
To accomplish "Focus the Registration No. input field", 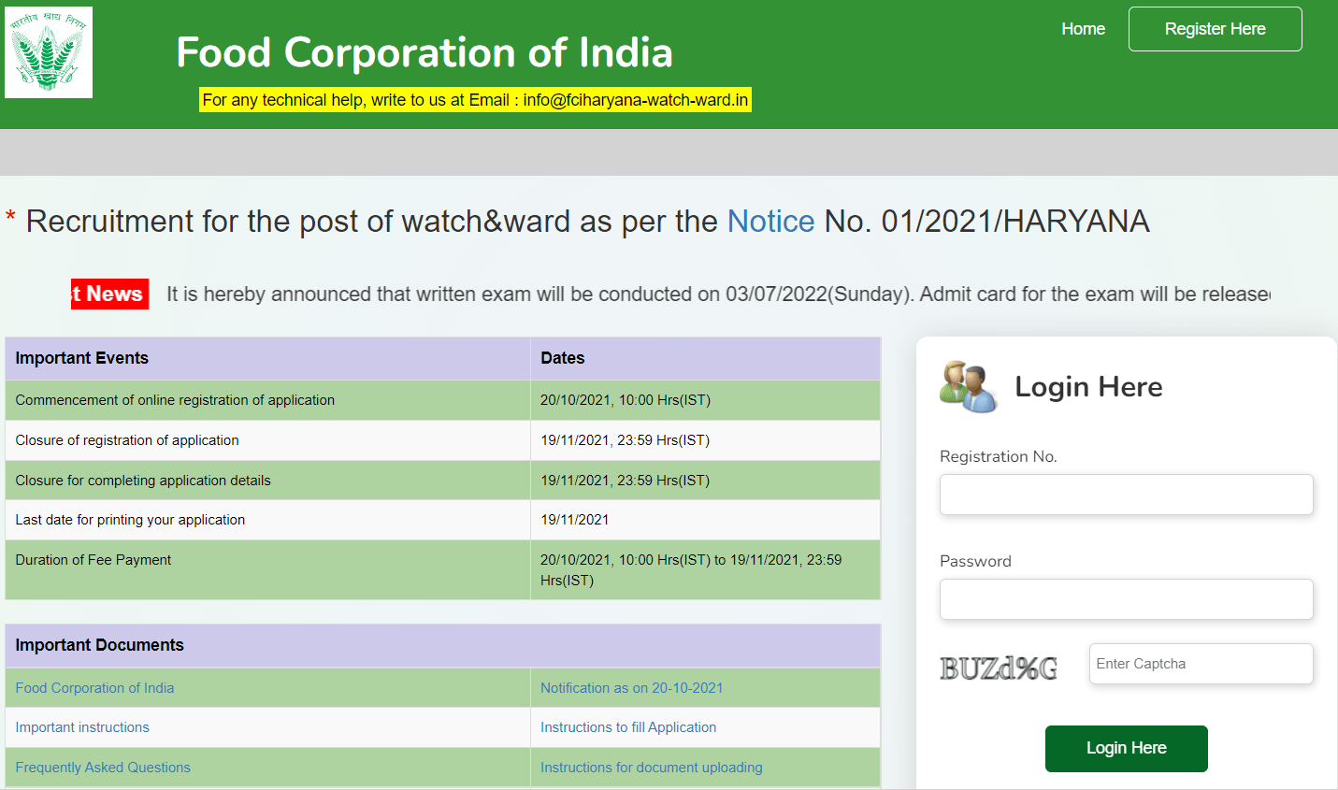I will click(x=1126, y=495).
